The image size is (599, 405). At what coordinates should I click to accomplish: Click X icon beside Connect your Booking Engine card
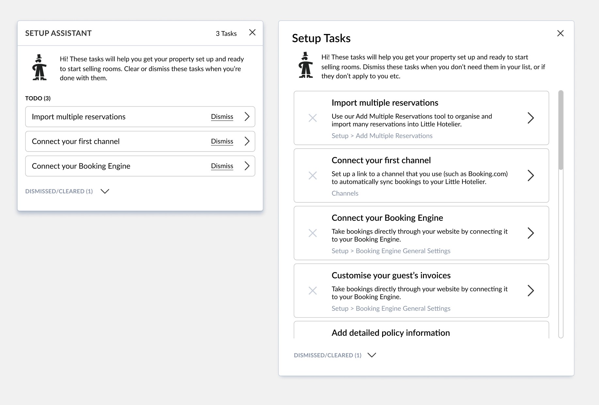point(313,233)
